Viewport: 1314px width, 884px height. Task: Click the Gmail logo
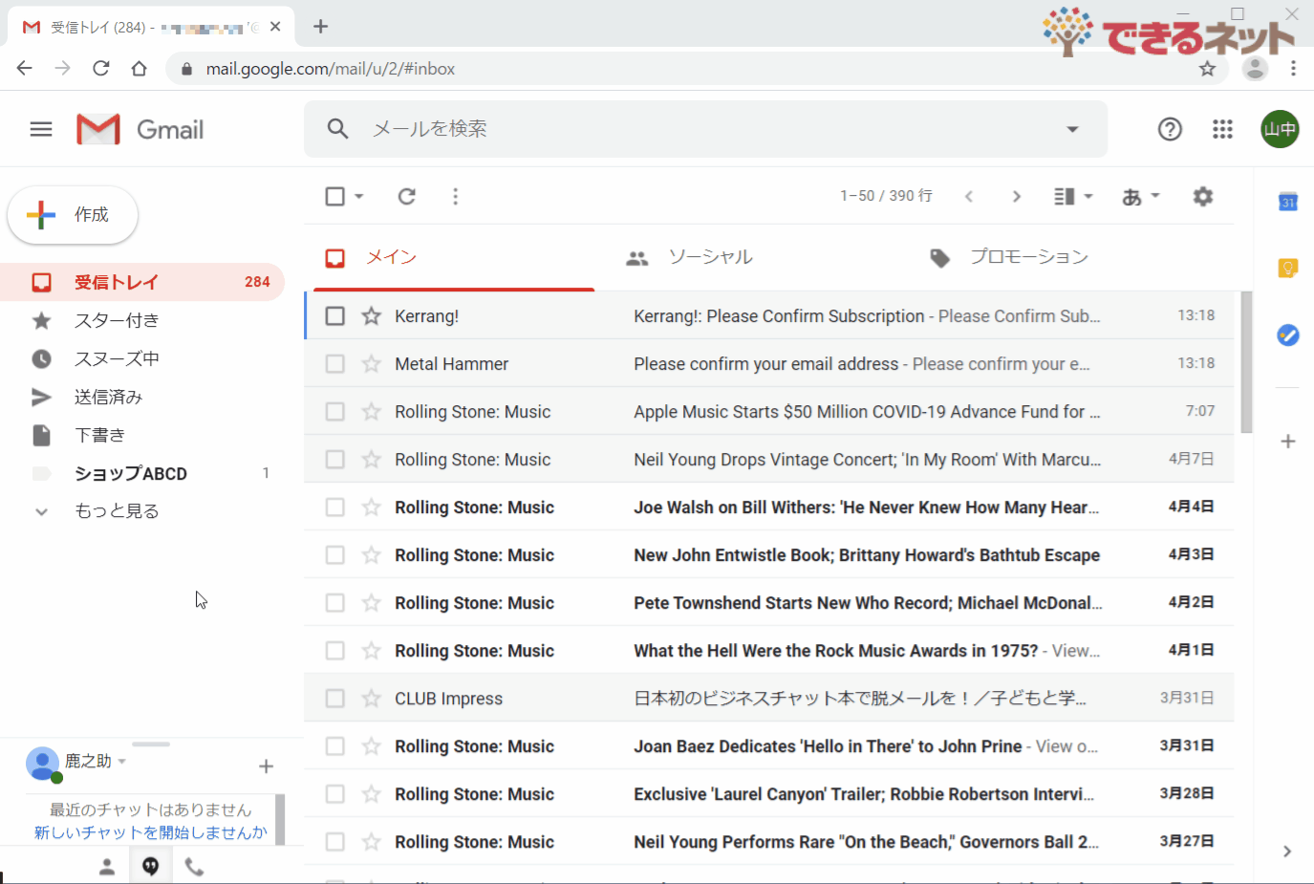coord(140,129)
